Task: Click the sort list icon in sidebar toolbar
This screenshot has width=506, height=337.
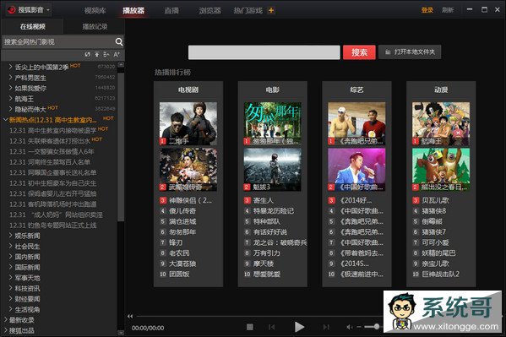Action: point(106,55)
